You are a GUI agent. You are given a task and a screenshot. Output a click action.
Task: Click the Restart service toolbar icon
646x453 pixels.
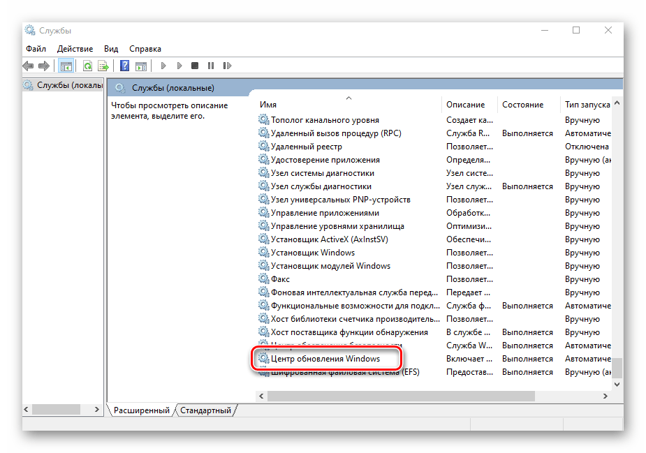[227, 66]
